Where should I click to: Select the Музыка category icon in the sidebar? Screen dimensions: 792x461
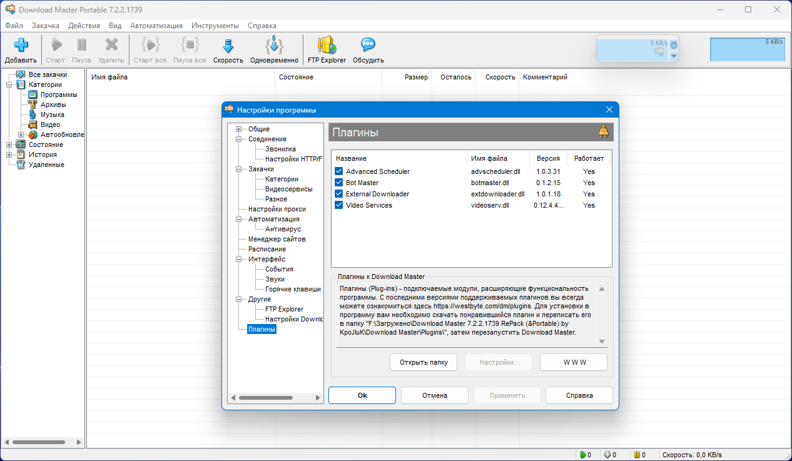click(x=33, y=114)
